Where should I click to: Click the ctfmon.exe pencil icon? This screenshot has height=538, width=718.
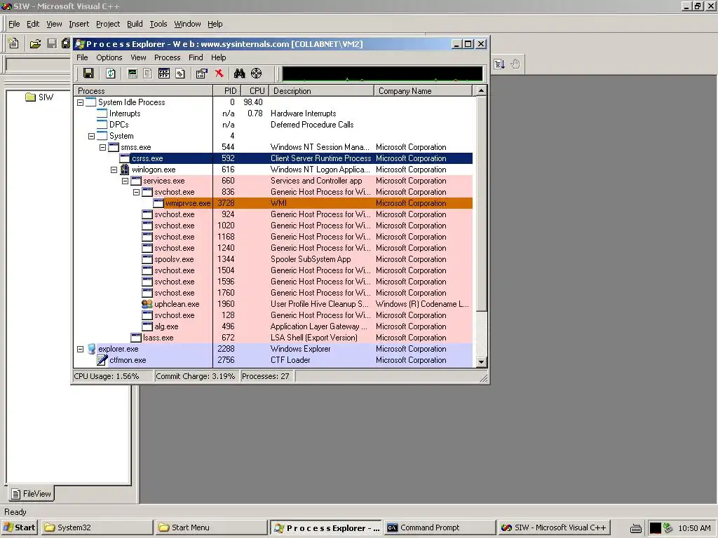pyautogui.click(x=102, y=360)
